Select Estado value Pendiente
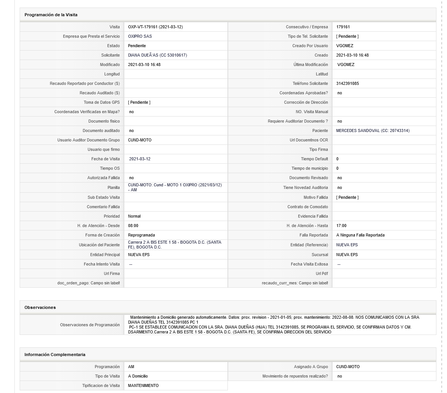The image size is (447, 393). tap(137, 46)
